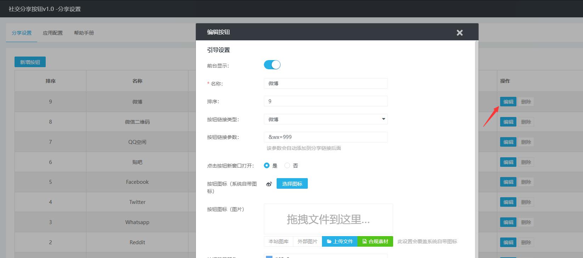Image resolution: width=583 pixels, height=258 pixels.
Task: Switch to the 分享设置 tab
Action: tap(22, 33)
